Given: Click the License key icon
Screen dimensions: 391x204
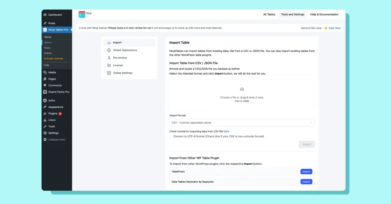Looking at the screenshot, I should coord(109,65).
